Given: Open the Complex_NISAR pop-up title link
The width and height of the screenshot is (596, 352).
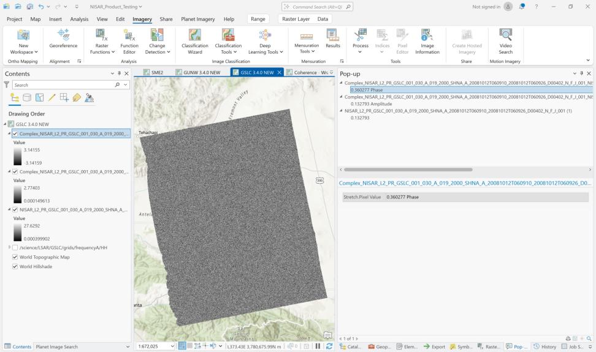Looking at the screenshot, I should (x=465, y=183).
